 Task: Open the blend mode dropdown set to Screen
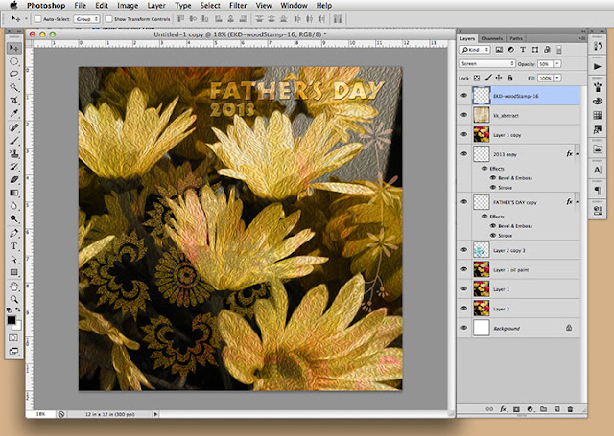click(x=487, y=64)
